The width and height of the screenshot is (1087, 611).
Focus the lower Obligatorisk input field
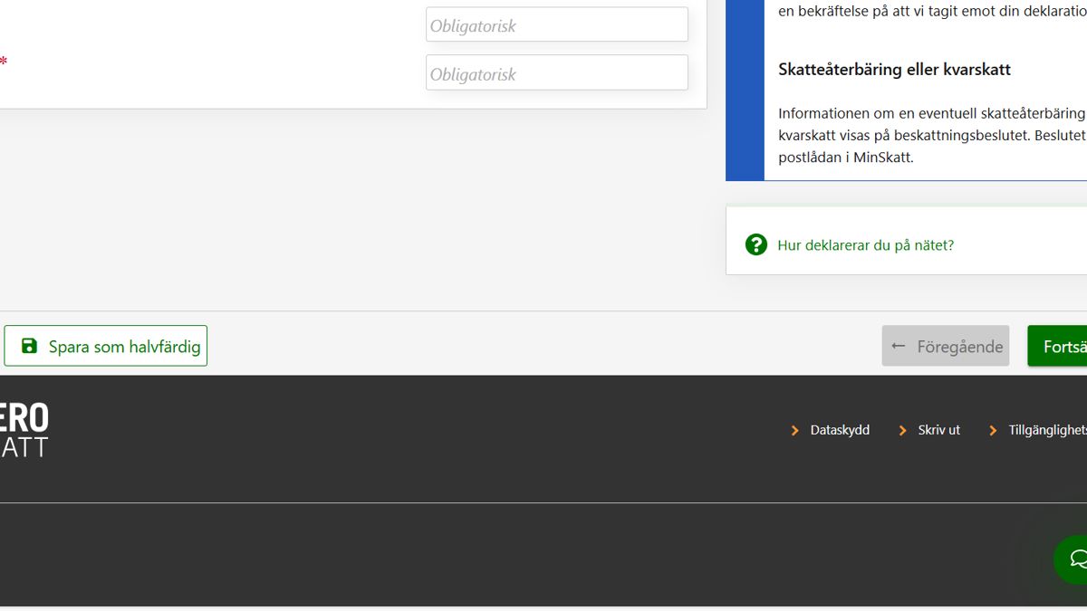coord(556,73)
